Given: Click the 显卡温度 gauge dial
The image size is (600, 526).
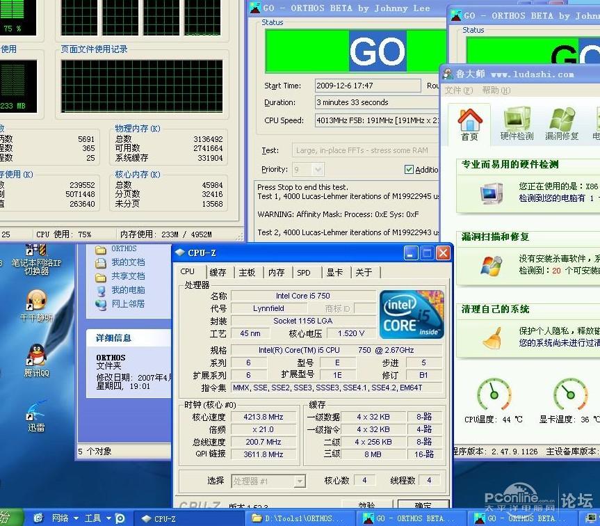Looking at the screenshot, I should click(x=570, y=394).
